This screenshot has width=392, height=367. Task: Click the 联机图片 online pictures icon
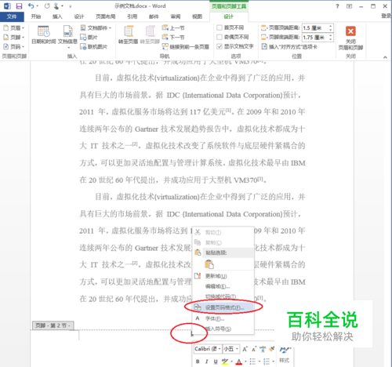pos(93,47)
